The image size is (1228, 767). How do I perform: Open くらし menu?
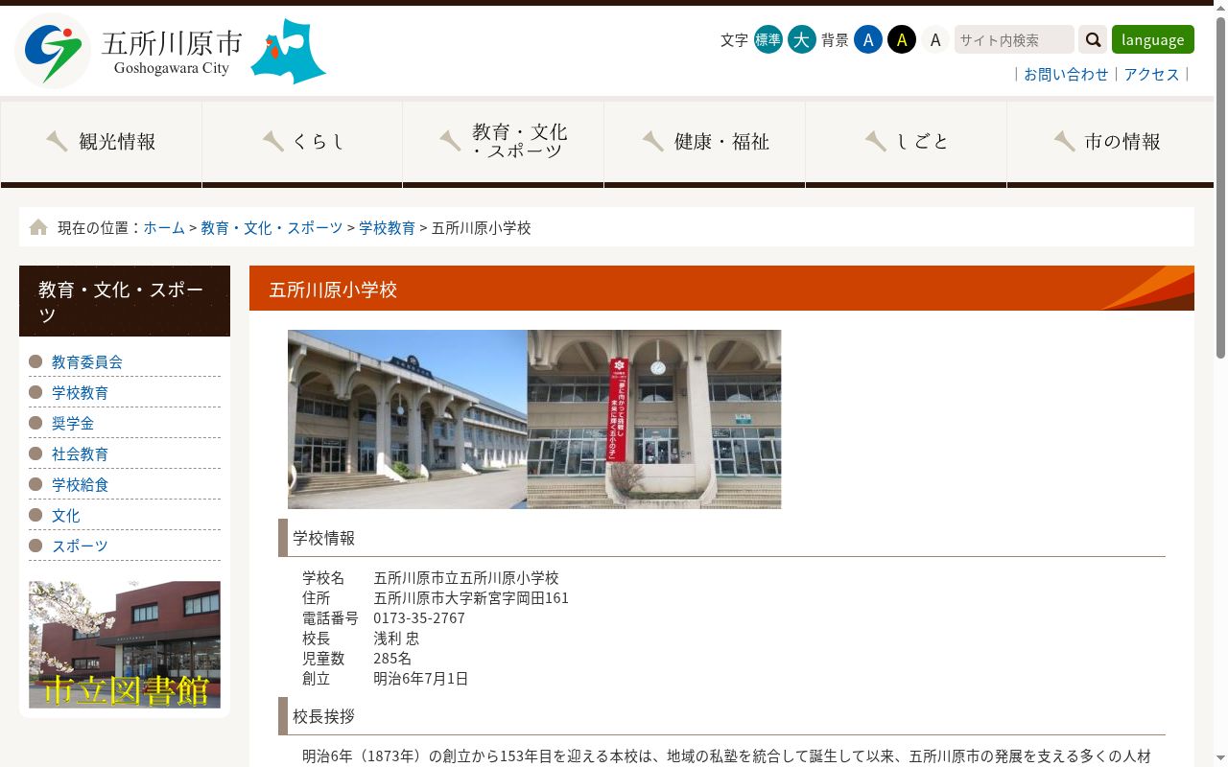(x=302, y=144)
